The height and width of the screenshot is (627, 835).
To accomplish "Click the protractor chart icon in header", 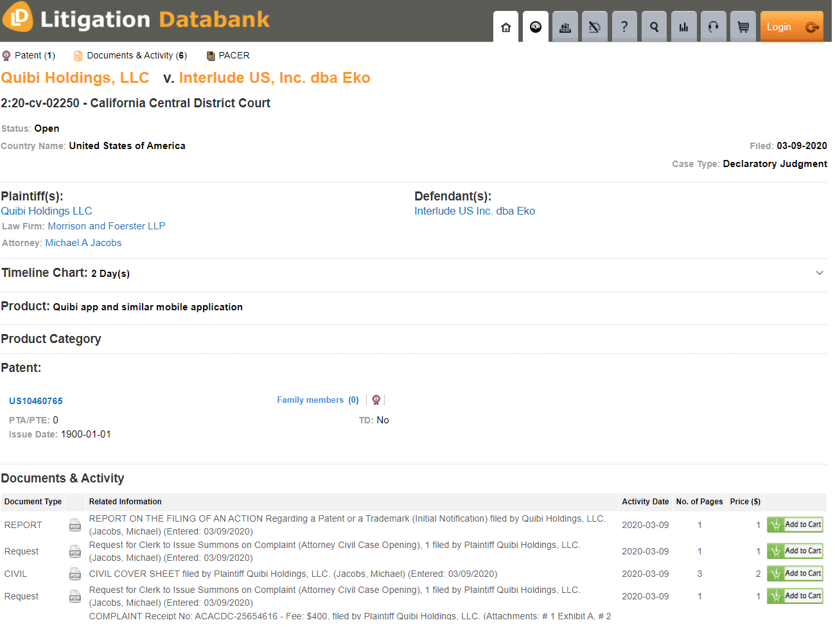I will click(x=595, y=27).
